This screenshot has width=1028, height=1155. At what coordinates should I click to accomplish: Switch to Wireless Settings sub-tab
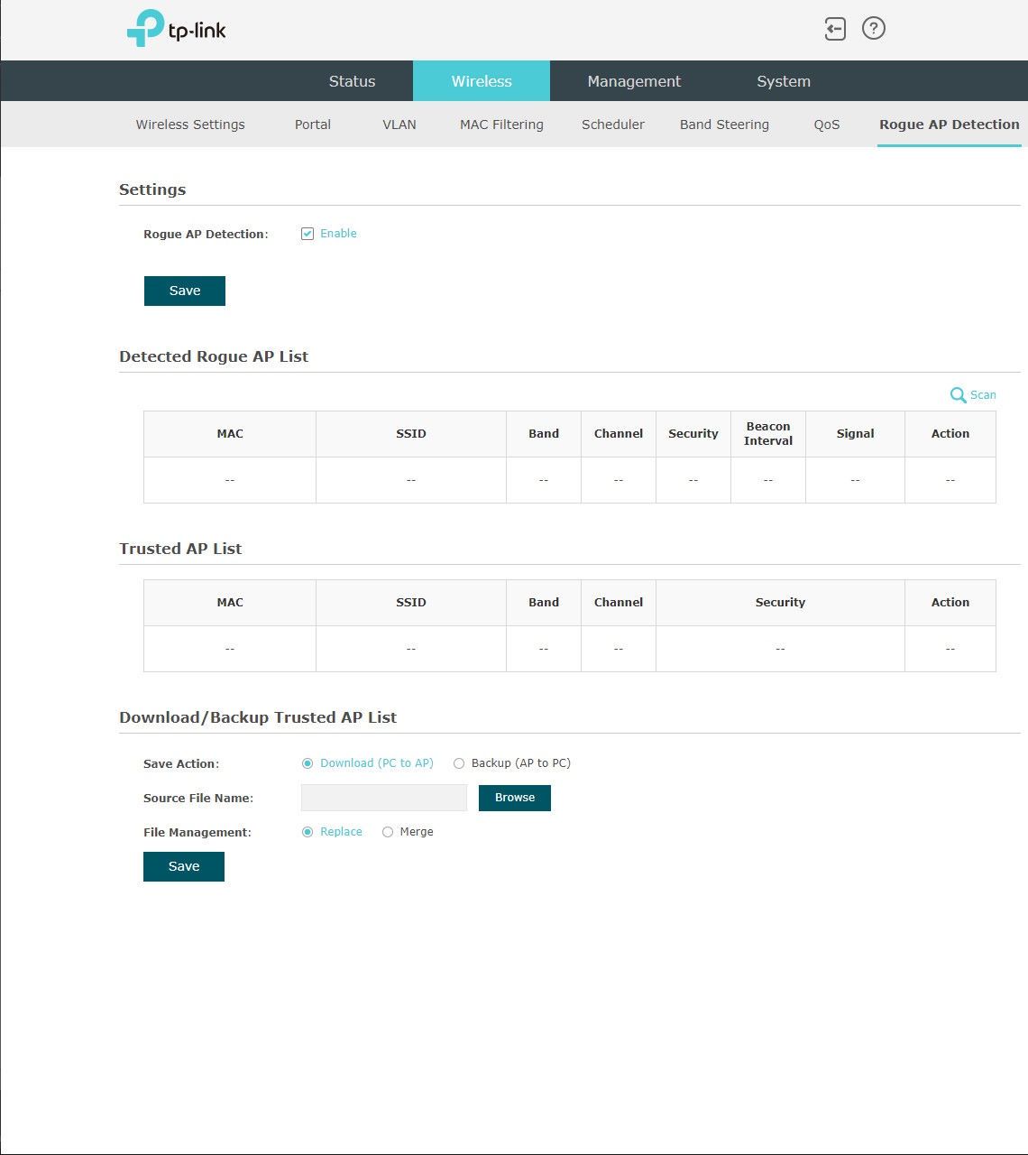click(190, 125)
